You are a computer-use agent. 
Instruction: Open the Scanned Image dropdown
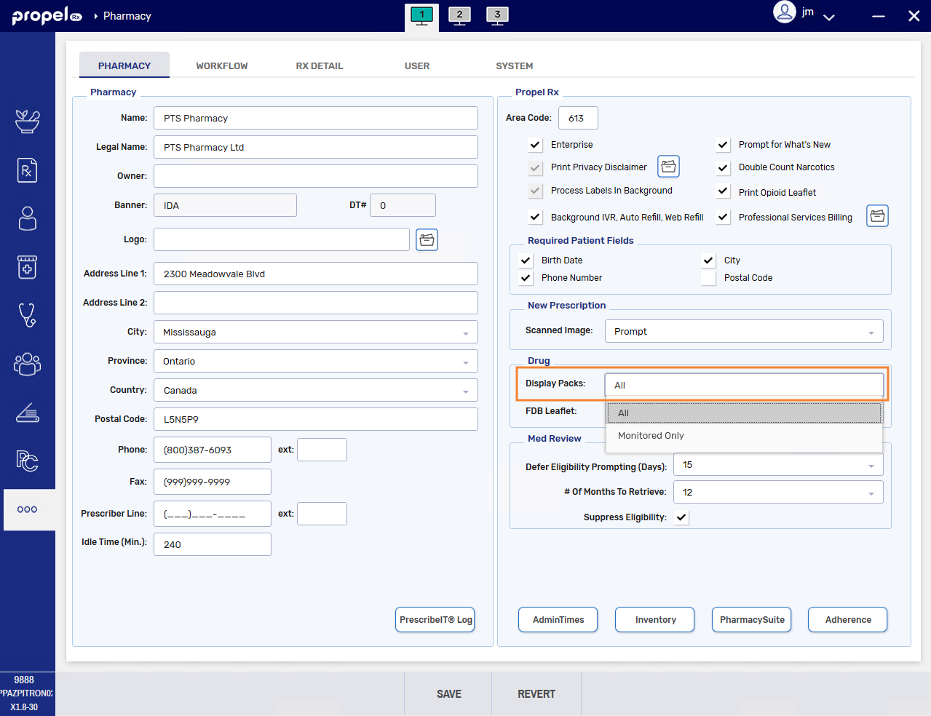point(744,331)
